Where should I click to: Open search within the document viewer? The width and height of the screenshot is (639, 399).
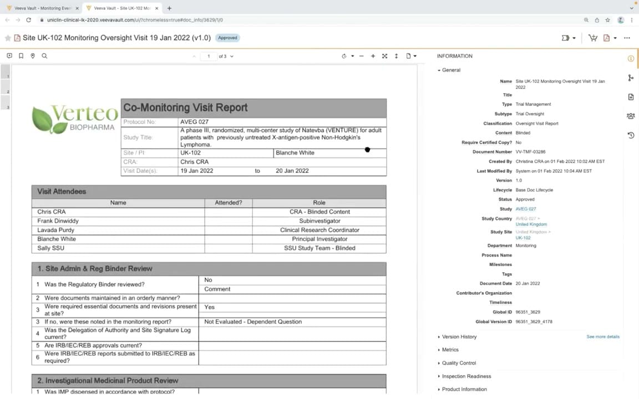pos(44,56)
